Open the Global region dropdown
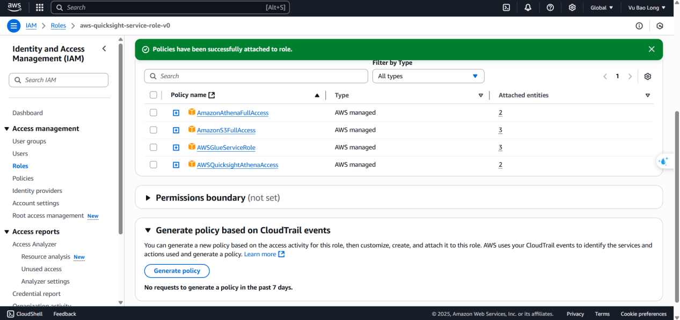 coord(602,8)
